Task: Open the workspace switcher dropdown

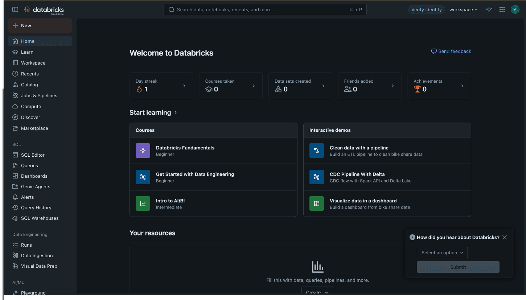Action: coord(463,10)
